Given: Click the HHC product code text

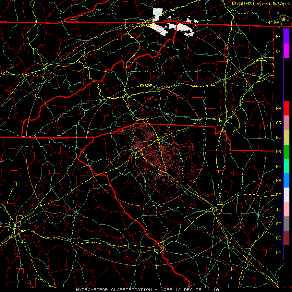Looking at the screenshot, I should pyautogui.click(x=285, y=19).
